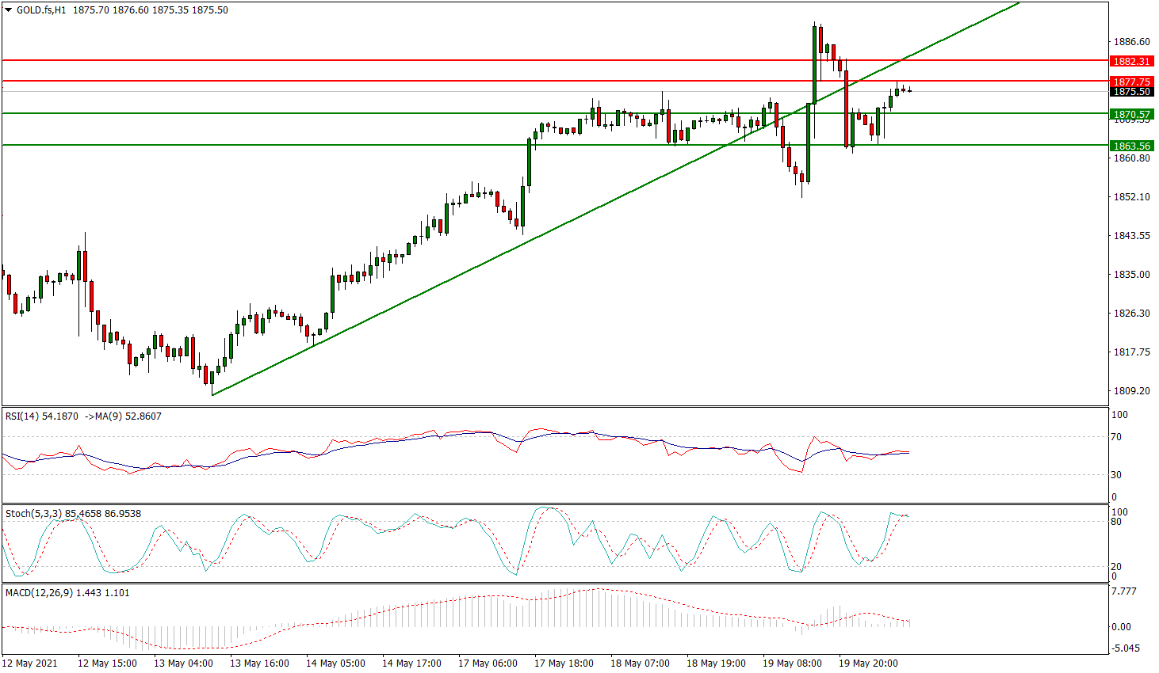1159x673 pixels.
Task: Click the red 1882.31 price label
Action: pyautogui.click(x=1131, y=61)
